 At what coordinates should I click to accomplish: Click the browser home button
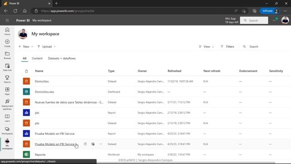pyautogui.click(x=25, y=11)
